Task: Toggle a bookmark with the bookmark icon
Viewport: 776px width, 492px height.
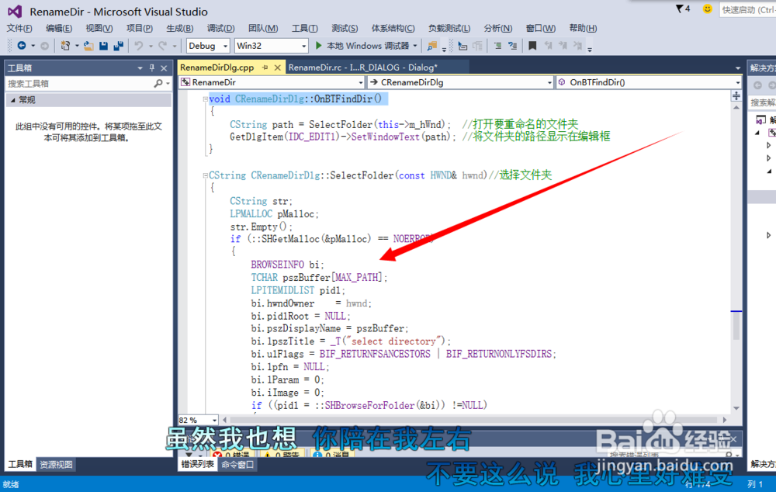Action: (532, 46)
